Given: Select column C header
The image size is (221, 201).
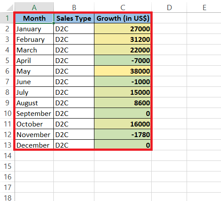Looking at the screenshot, I should coord(123,7).
